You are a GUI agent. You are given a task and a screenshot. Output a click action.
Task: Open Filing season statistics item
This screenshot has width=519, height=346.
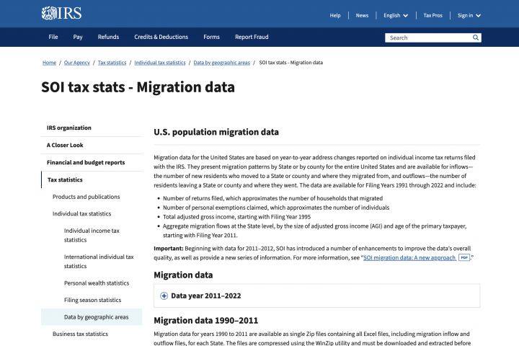coord(92,300)
